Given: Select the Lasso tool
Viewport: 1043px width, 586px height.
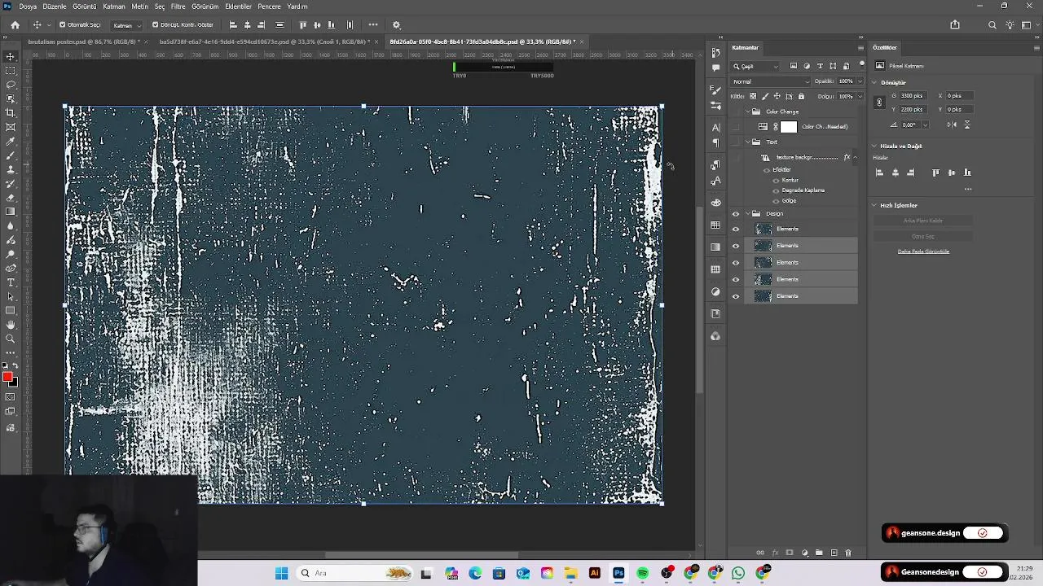Looking at the screenshot, I should [x=11, y=85].
